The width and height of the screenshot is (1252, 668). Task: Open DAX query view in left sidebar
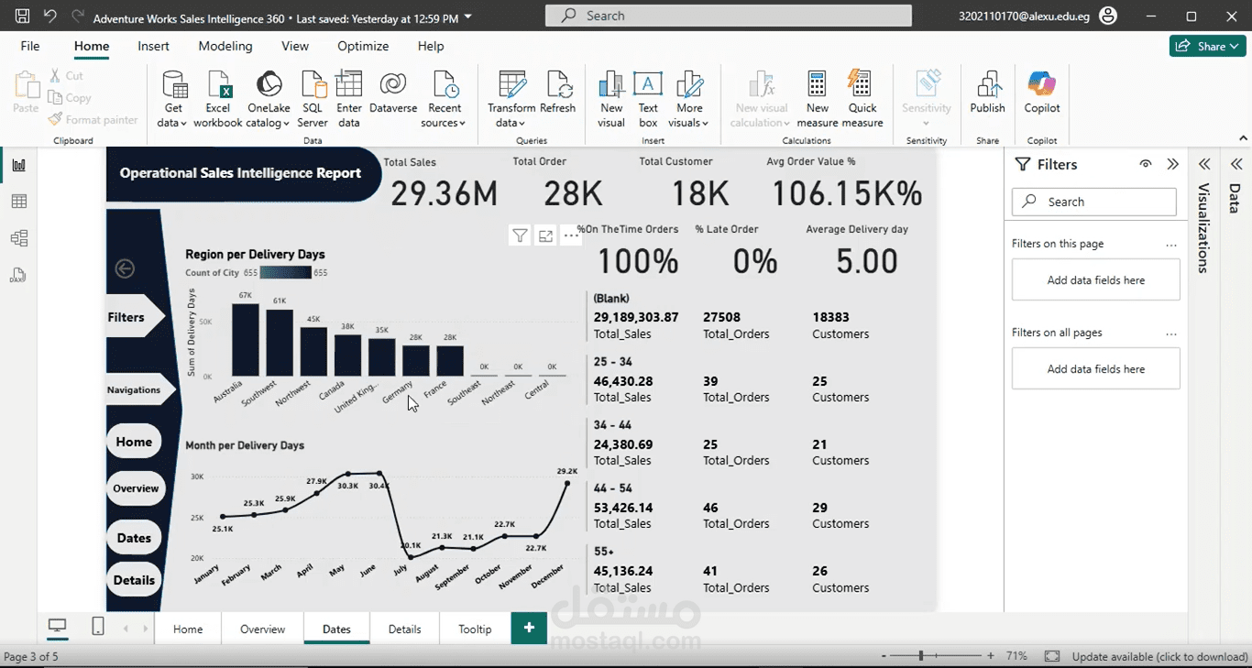tap(18, 275)
